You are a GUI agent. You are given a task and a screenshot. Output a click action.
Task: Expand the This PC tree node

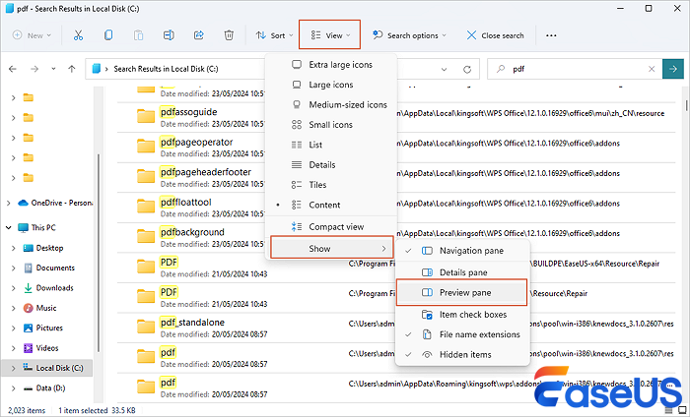pyautogui.click(x=10, y=226)
